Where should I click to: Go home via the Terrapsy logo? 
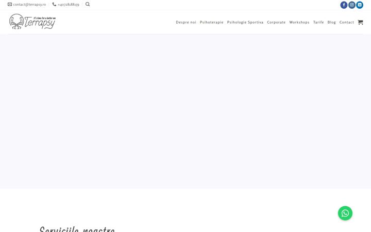(32, 21)
